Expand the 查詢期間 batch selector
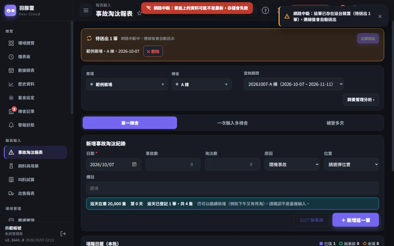394x246 pixels. (294, 84)
